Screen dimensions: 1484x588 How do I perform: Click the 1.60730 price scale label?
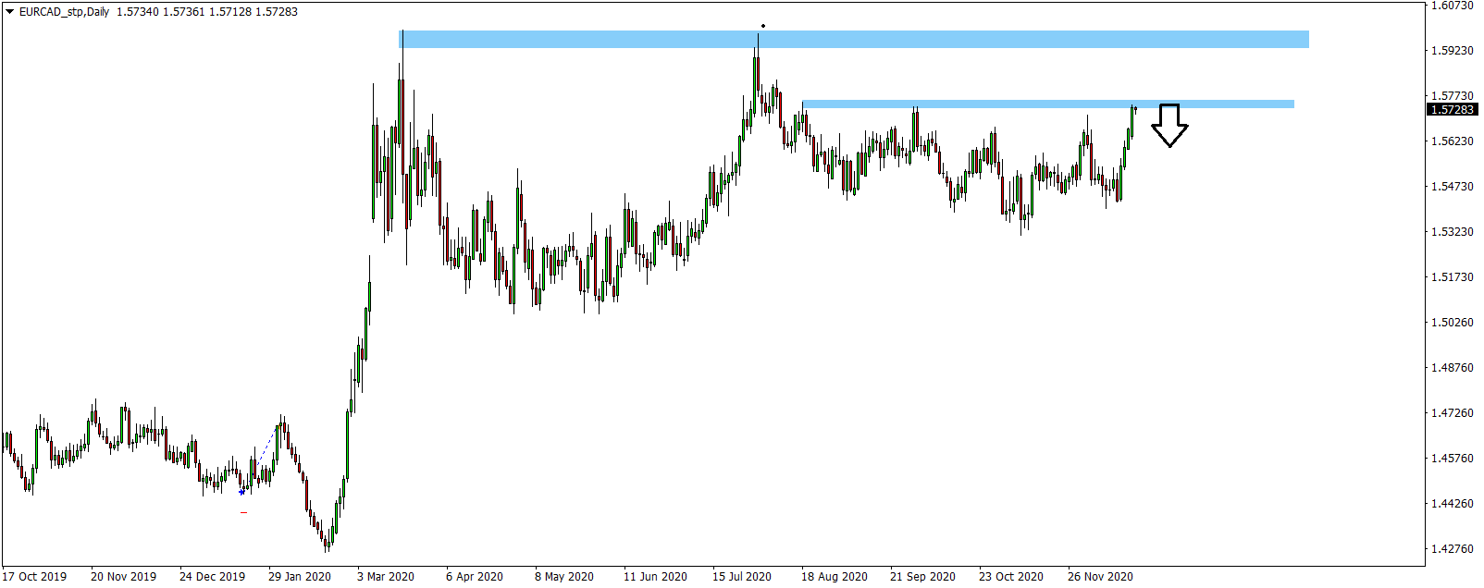[1452, 6]
